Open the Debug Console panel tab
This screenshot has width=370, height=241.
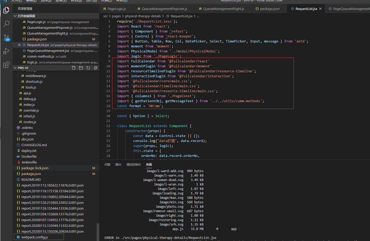(x=134, y=165)
